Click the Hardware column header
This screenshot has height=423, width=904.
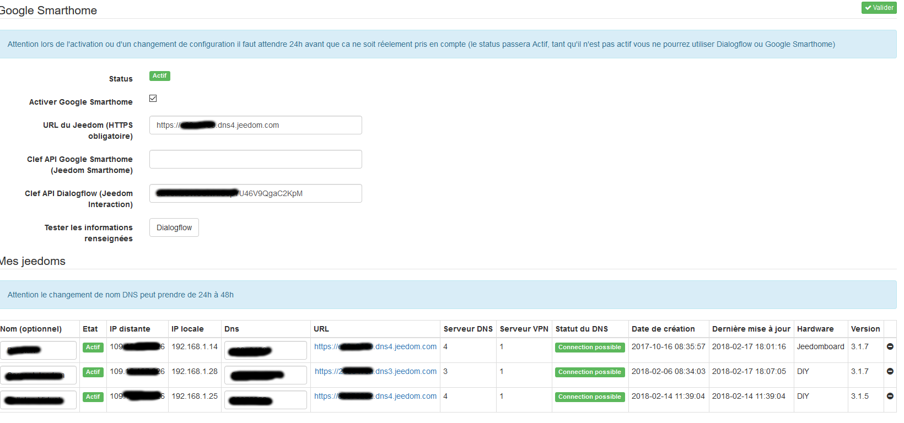[x=815, y=329]
